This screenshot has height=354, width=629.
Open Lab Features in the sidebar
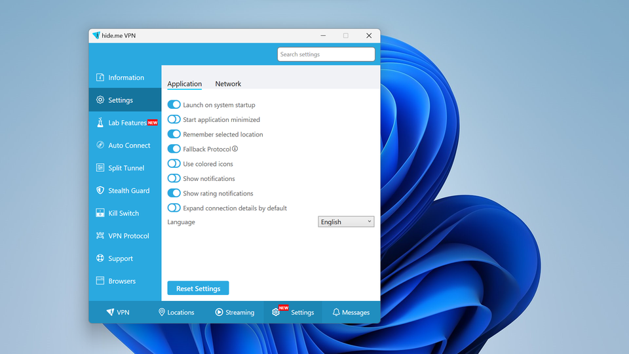tap(125, 123)
